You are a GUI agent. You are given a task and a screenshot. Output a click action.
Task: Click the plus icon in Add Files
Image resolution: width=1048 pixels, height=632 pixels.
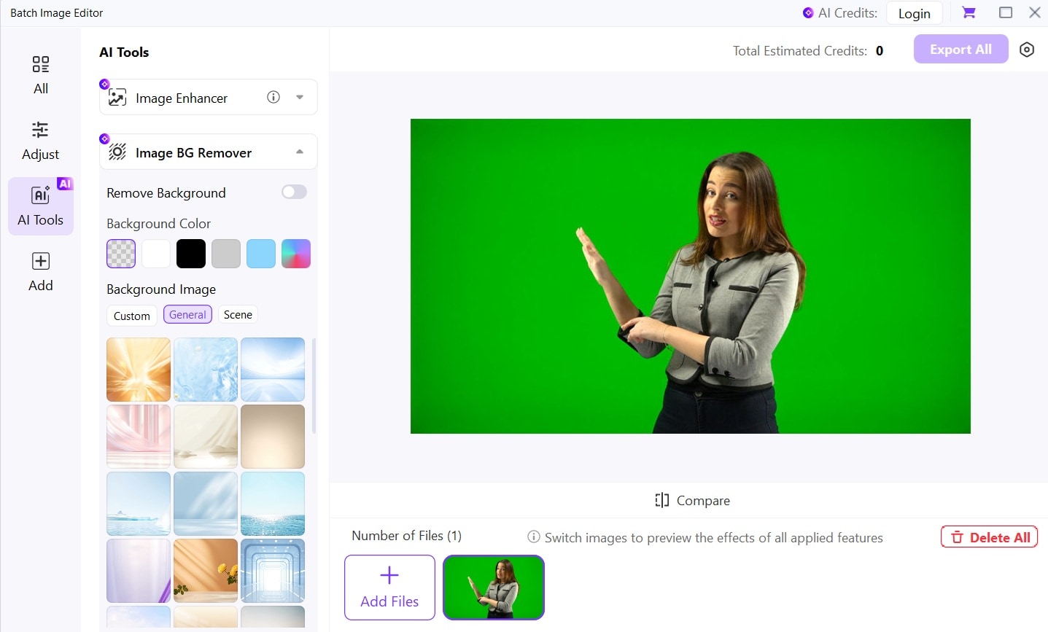click(389, 575)
